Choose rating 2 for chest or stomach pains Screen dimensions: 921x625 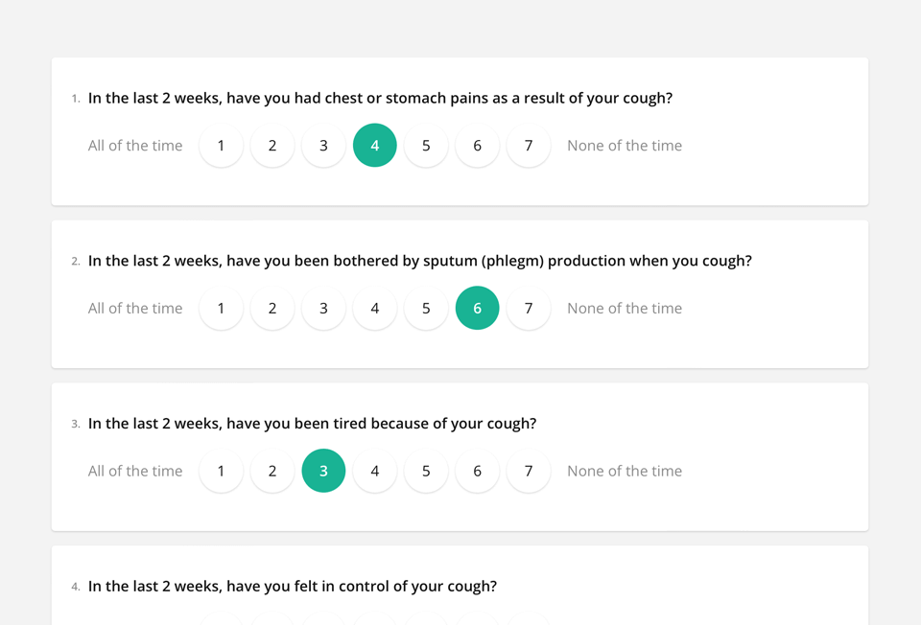coord(272,146)
